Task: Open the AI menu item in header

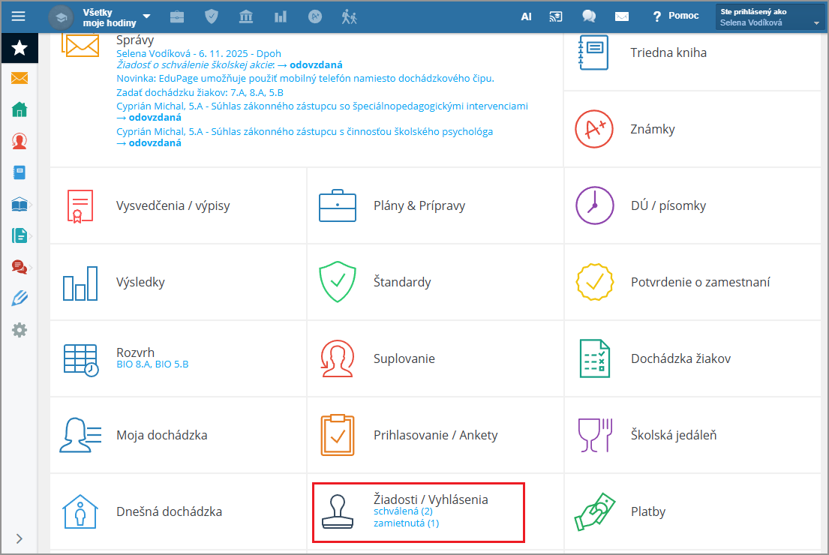Action: (526, 16)
